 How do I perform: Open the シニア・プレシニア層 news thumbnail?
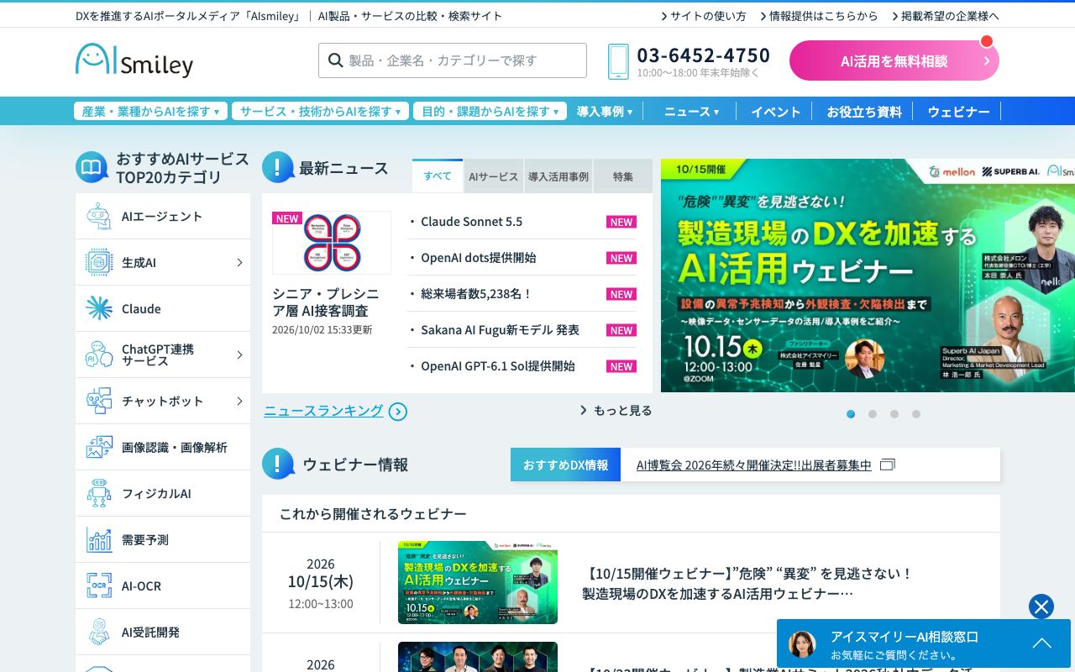coord(332,243)
